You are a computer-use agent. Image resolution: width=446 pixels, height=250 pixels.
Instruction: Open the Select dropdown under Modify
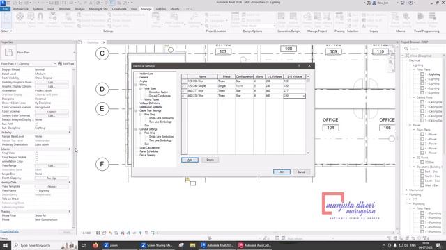coord(6,31)
